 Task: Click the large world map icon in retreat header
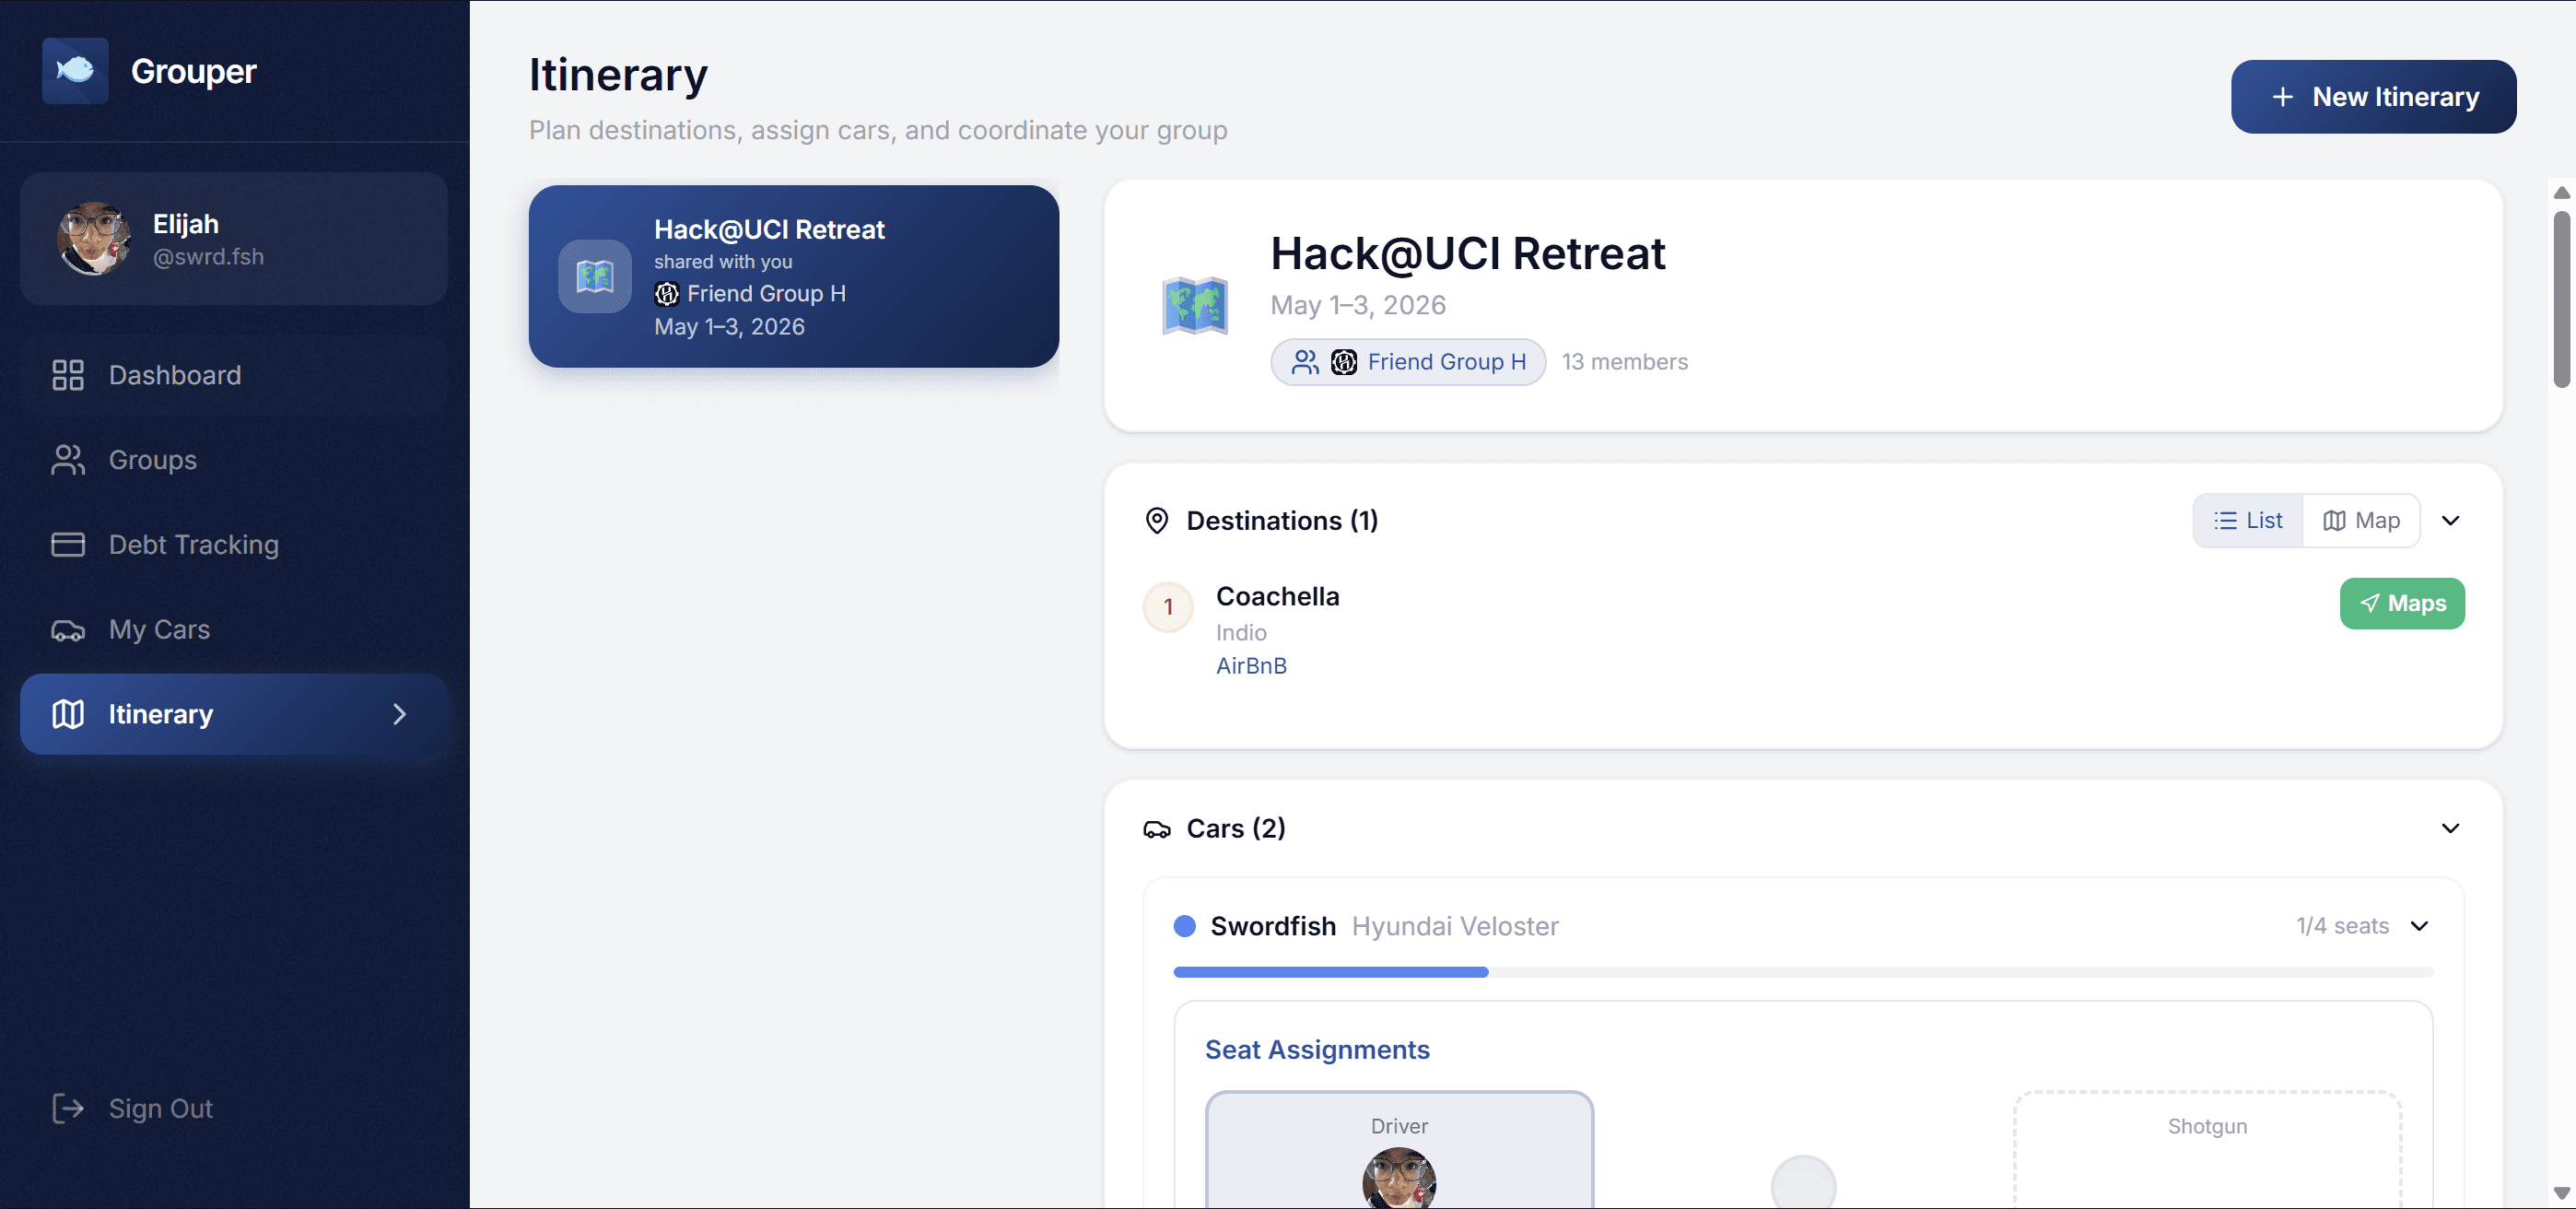point(1195,305)
